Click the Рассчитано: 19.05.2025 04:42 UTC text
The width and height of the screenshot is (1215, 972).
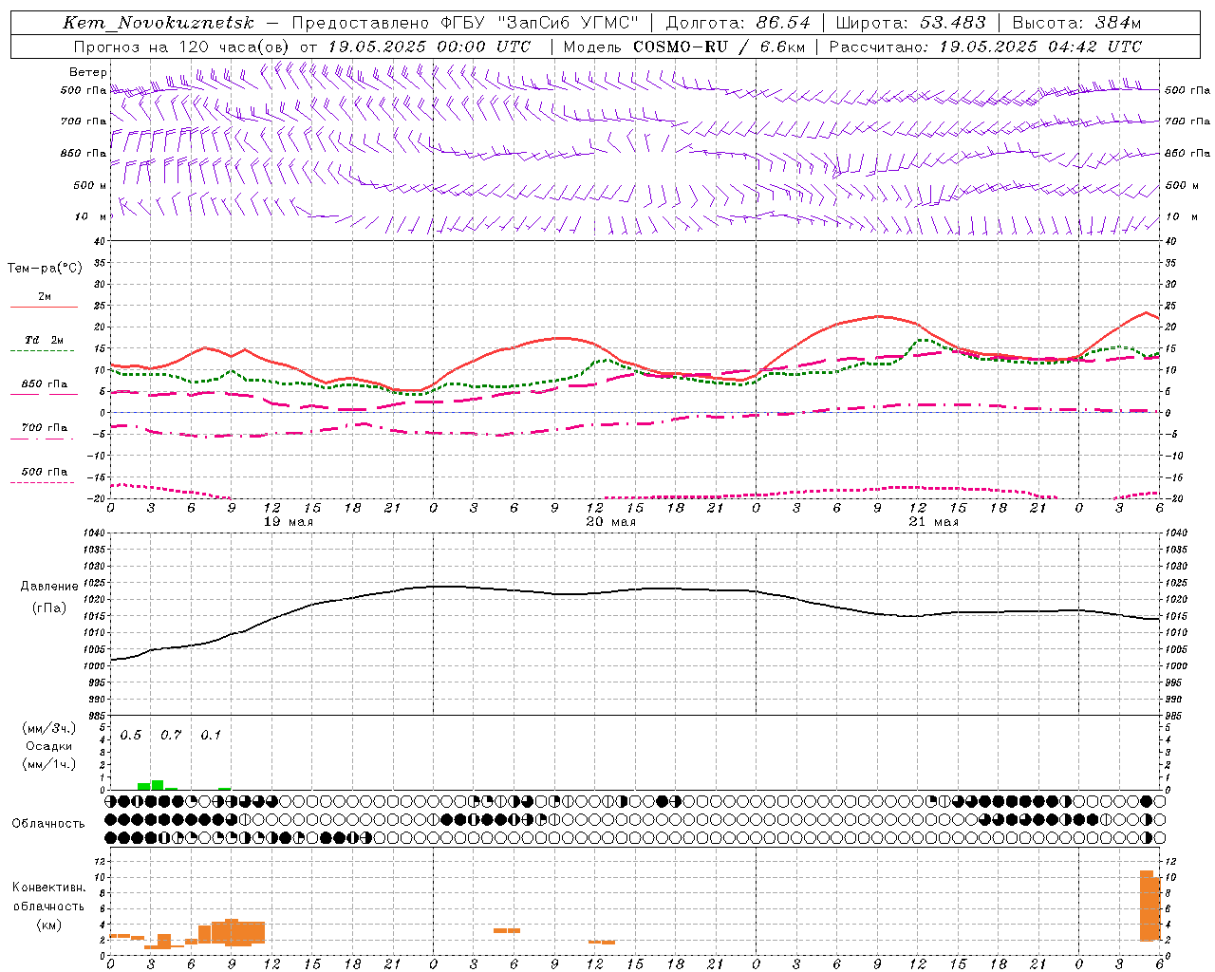(986, 47)
